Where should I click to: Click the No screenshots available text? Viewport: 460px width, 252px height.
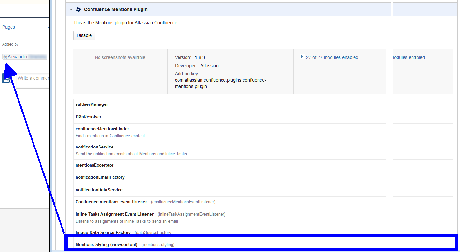120,58
